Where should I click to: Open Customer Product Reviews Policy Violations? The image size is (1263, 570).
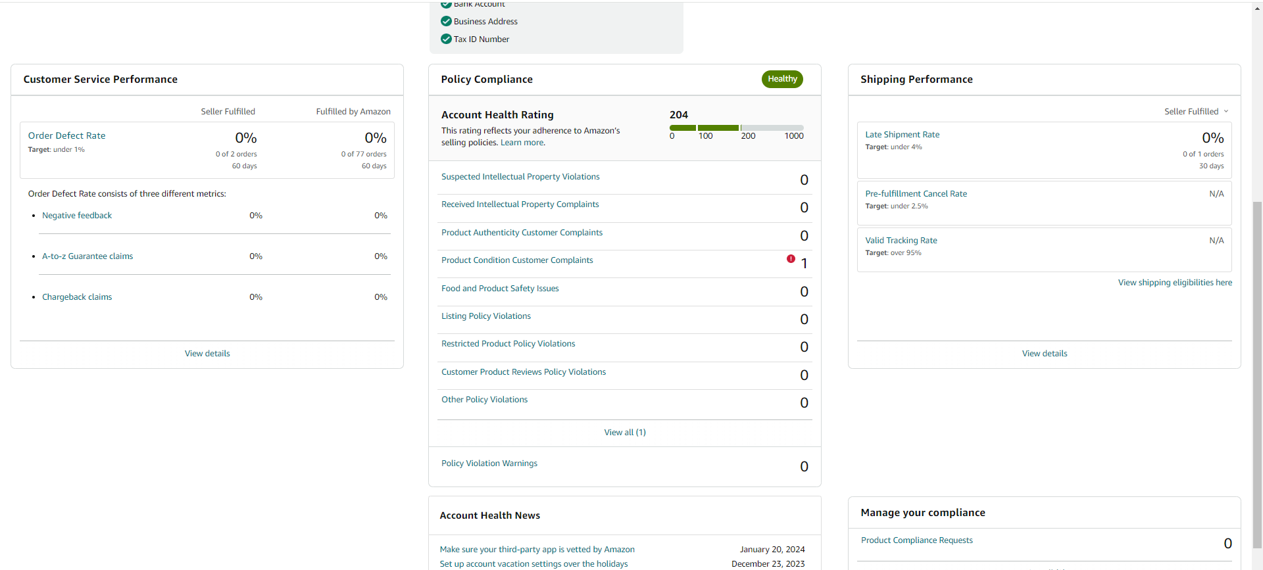coord(524,372)
